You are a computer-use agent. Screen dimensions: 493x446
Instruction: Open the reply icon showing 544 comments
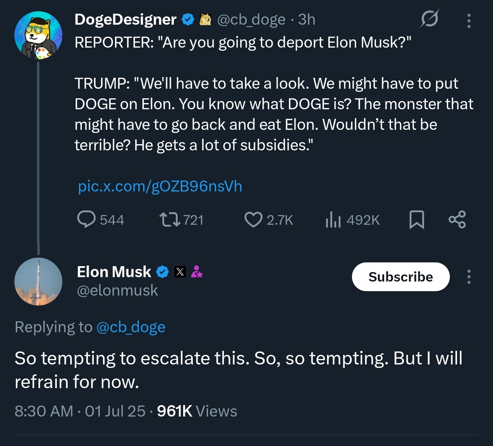tap(86, 220)
